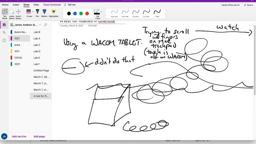256x144 pixels.
Task: Expand the James Andrew notebook dropdown
Action: [x=40, y=25]
